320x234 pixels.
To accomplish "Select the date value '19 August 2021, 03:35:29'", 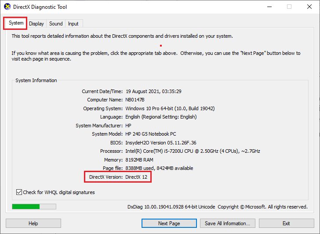I will [x=153, y=91].
